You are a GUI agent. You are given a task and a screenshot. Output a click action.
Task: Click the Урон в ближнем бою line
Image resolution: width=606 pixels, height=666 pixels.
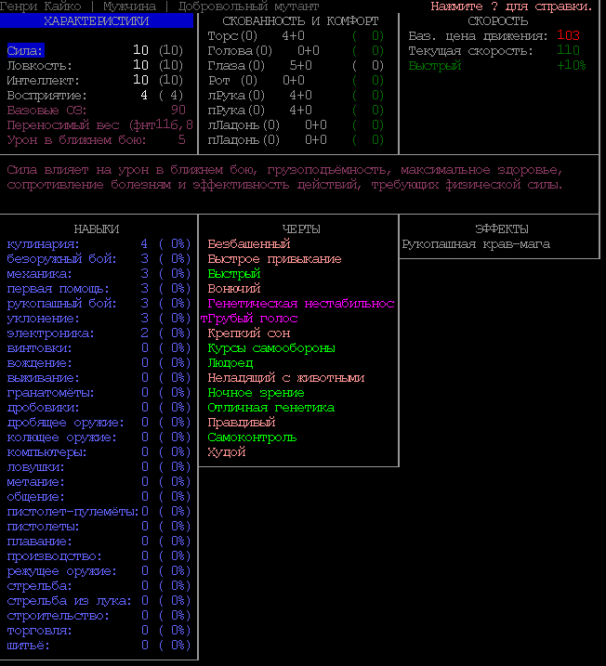97,139
